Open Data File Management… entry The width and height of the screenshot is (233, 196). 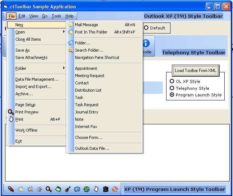[36, 79]
